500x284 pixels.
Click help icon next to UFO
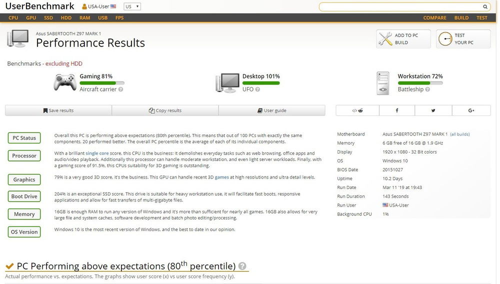point(257,89)
